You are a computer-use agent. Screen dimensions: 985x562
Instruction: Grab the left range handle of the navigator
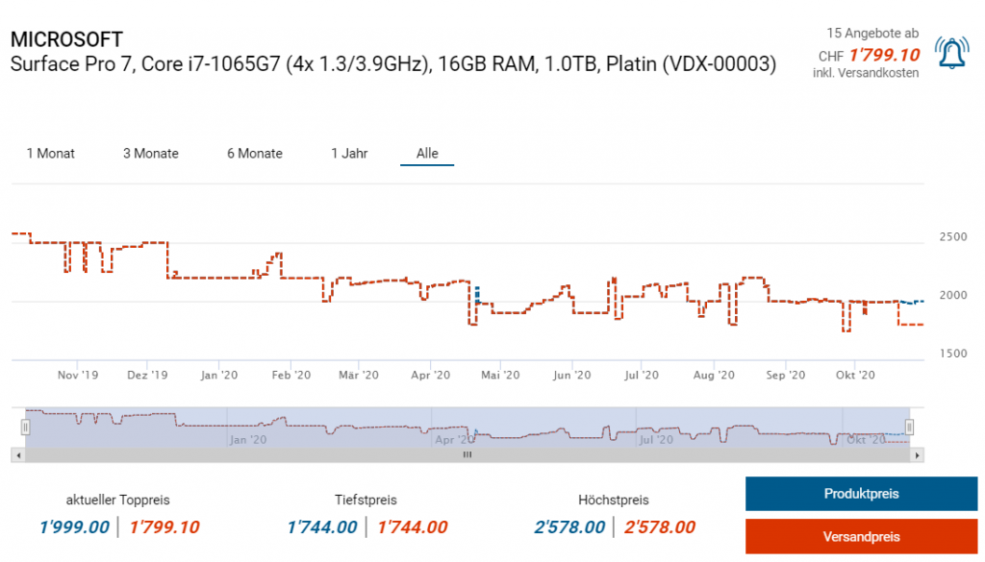point(26,427)
